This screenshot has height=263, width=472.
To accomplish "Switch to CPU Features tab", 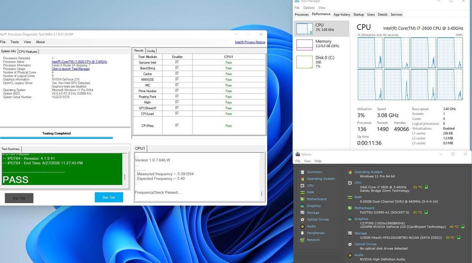I will (x=28, y=51).
